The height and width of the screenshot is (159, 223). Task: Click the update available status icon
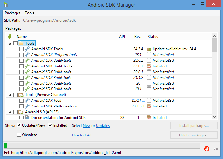[x=149, y=49]
